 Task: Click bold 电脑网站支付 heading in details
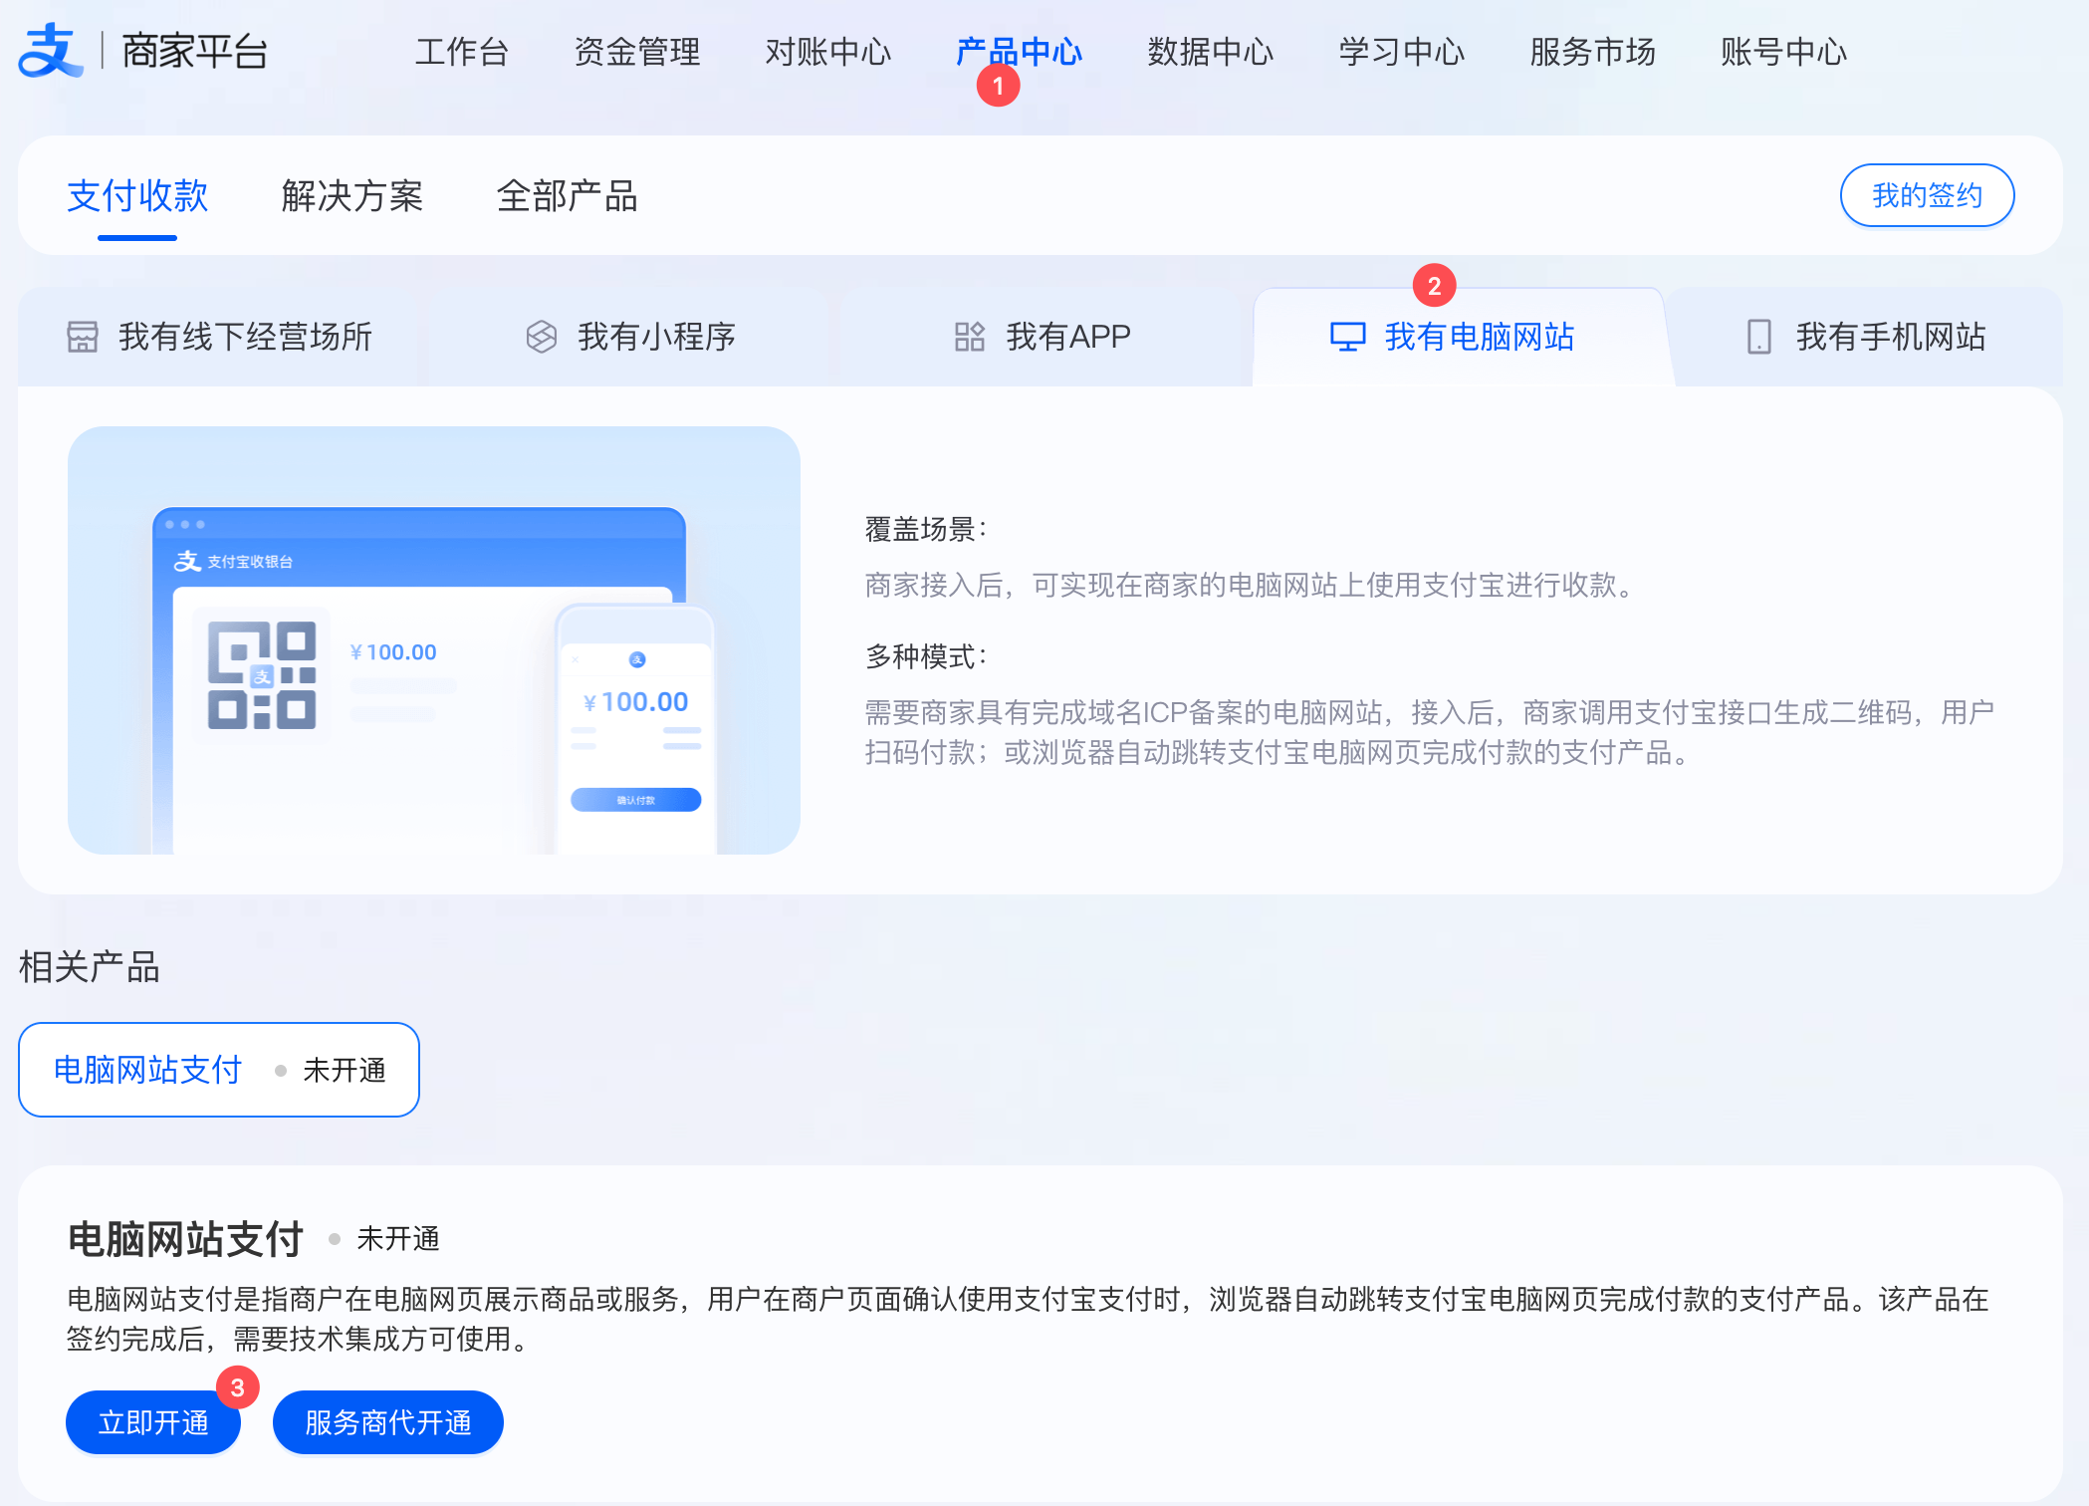coord(185,1239)
